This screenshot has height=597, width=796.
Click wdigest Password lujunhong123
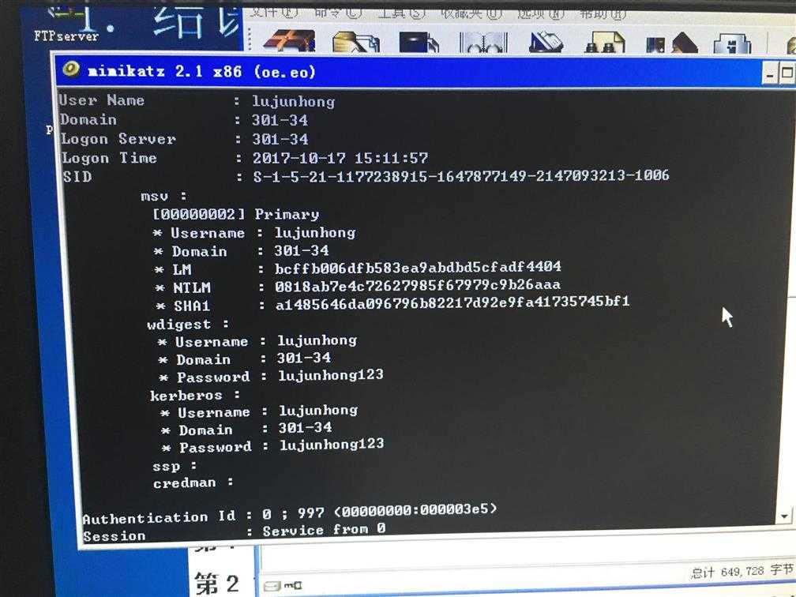pos(330,375)
